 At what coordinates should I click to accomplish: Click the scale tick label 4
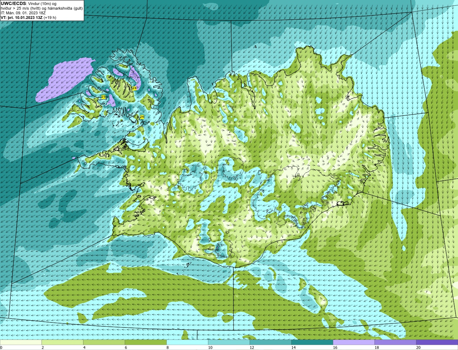(x=84, y=347)
